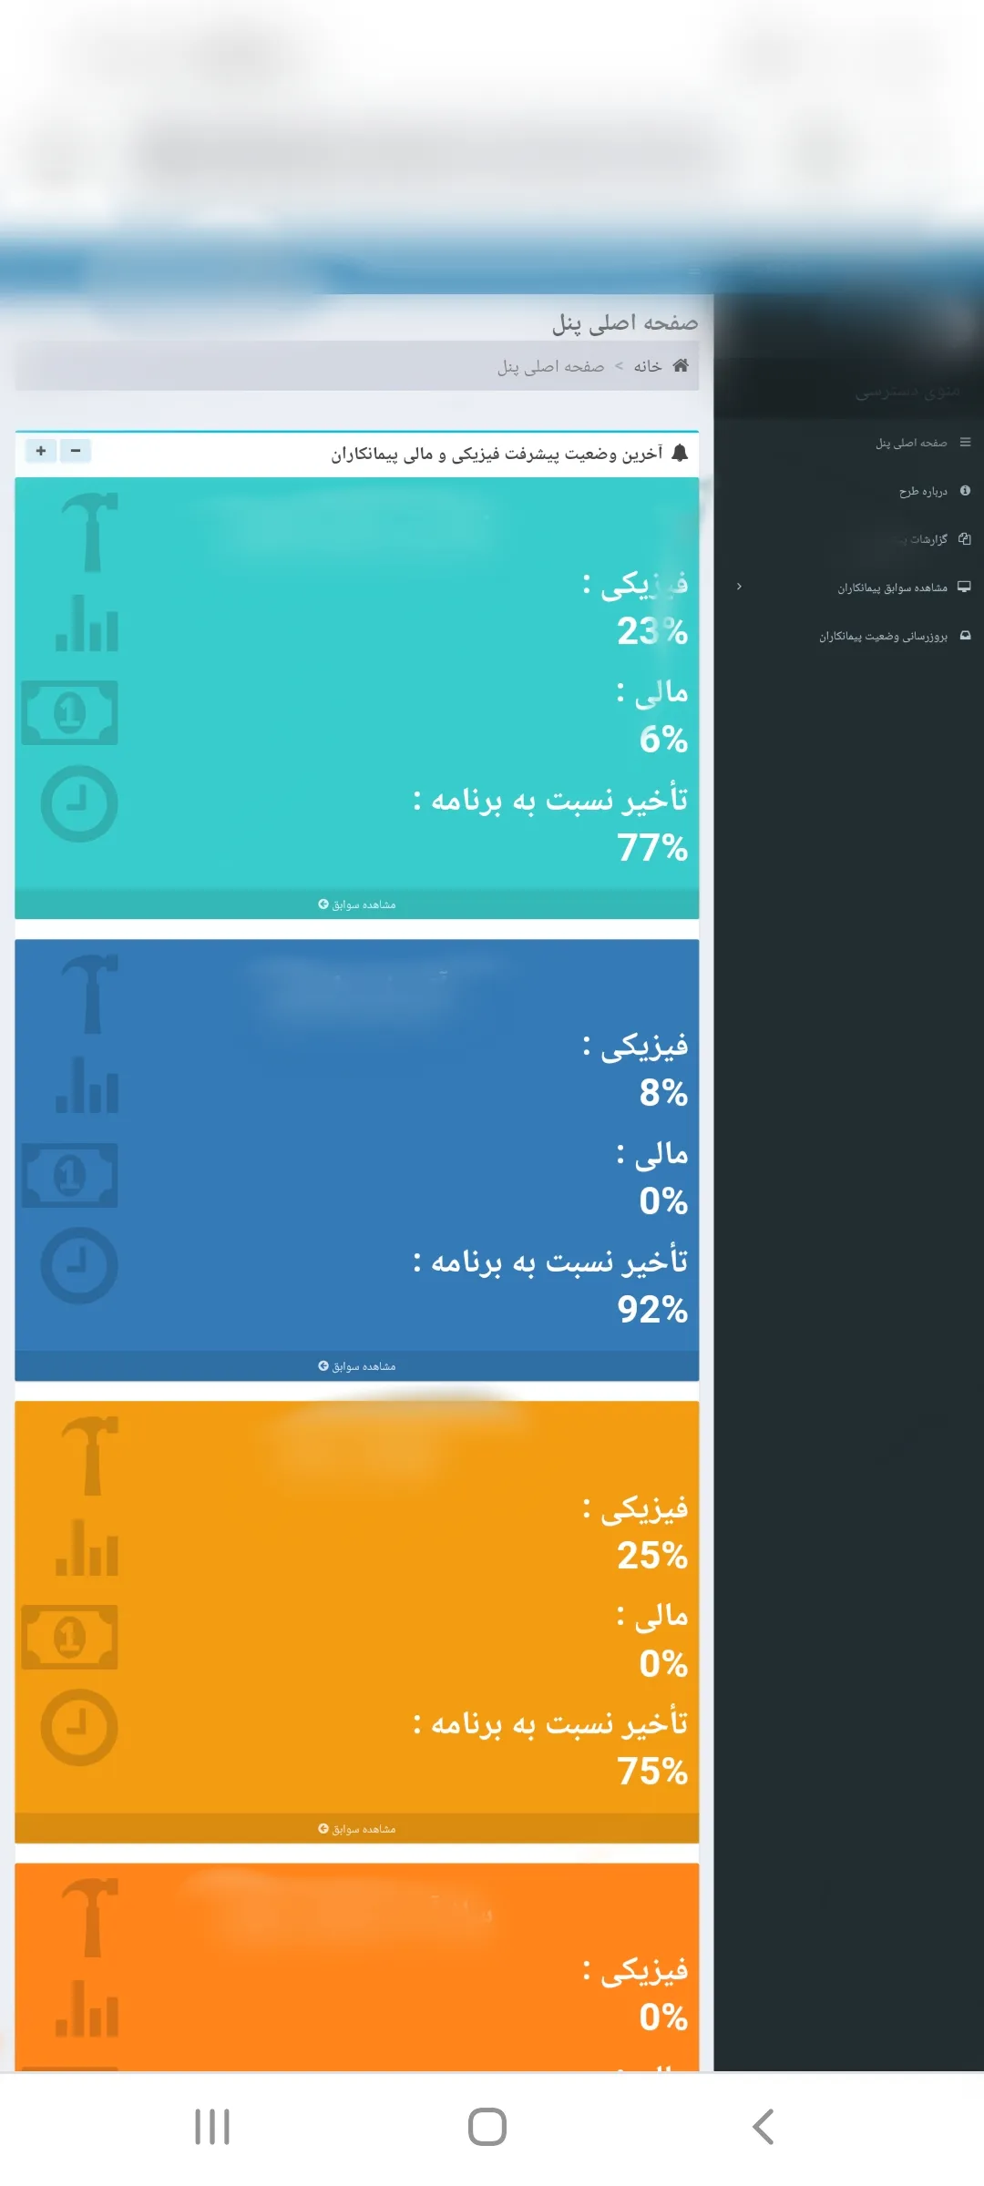Open the صفحه اصلی پنل sidebar item
This screenshot has height=2186, width=984.
(910, 443)
